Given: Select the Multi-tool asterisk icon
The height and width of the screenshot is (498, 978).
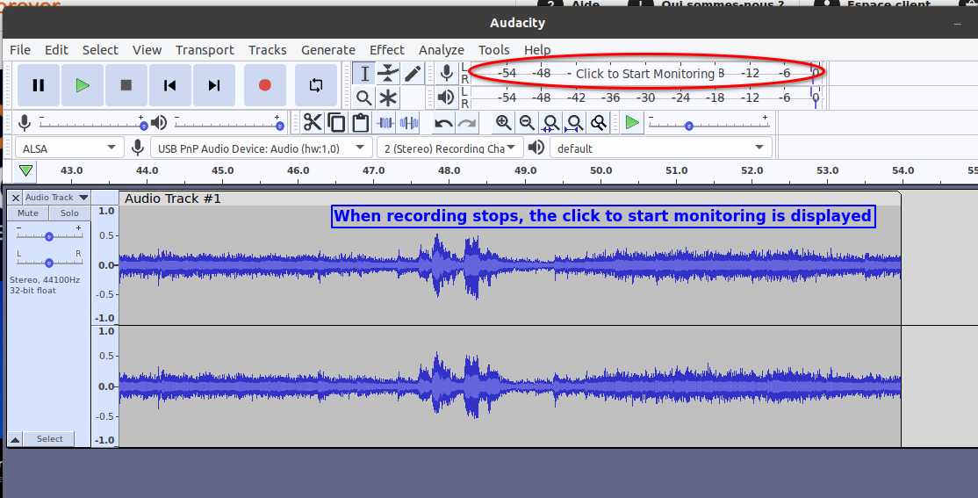Looking at the screenshot, I should 388,98.
